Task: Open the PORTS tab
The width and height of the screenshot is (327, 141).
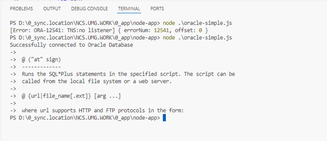Action: [x=157, y=9]
